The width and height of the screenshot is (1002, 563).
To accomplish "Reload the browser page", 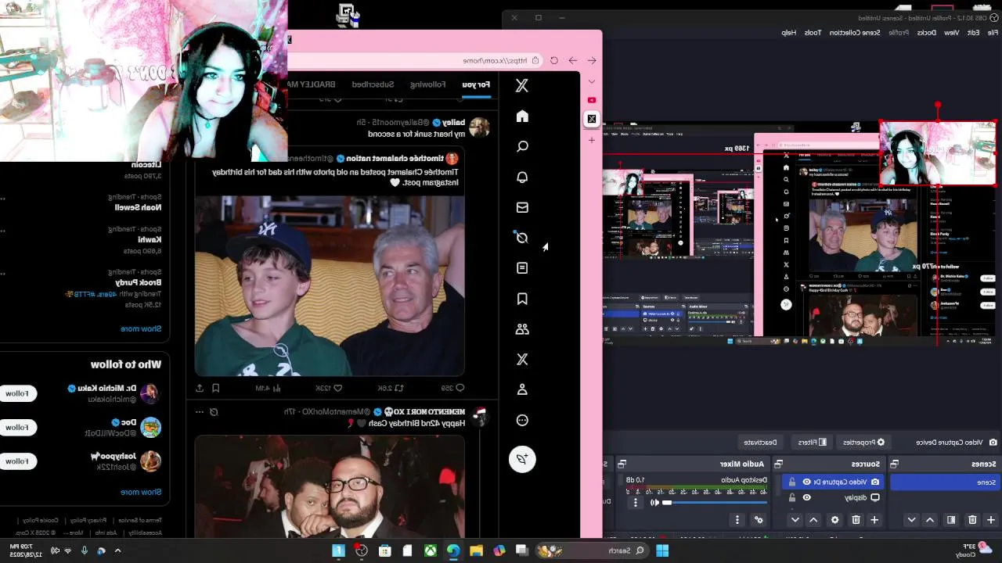I will tap(554, 60).
